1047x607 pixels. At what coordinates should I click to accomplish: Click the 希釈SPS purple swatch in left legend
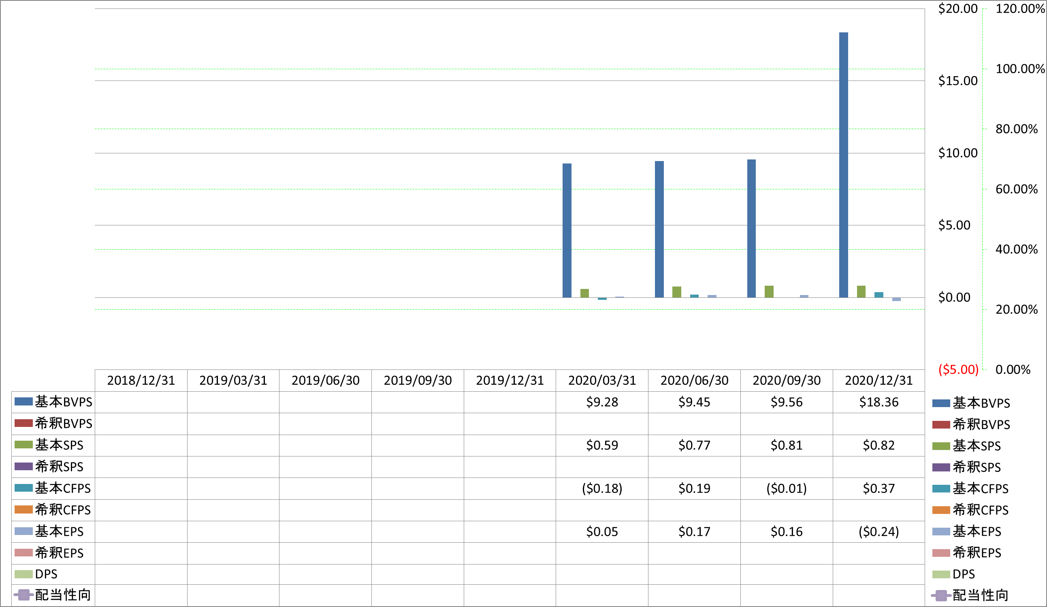click(x=23, y=466)
